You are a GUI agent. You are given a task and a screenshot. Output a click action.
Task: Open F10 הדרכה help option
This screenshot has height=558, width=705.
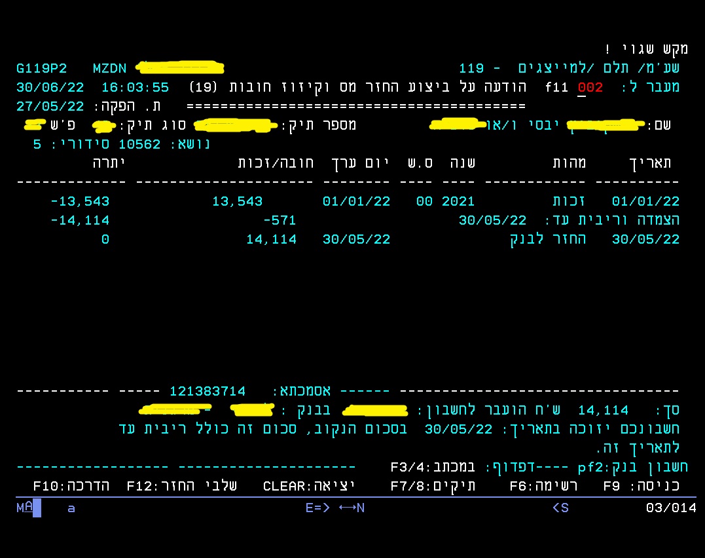pyautogui.click(x=71, y=486)
